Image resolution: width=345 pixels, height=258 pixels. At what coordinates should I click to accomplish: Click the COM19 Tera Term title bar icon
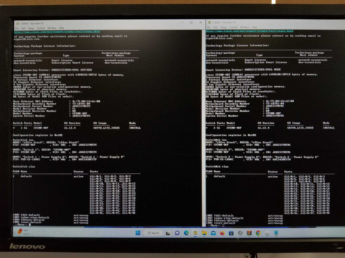[x=17, y=24]
